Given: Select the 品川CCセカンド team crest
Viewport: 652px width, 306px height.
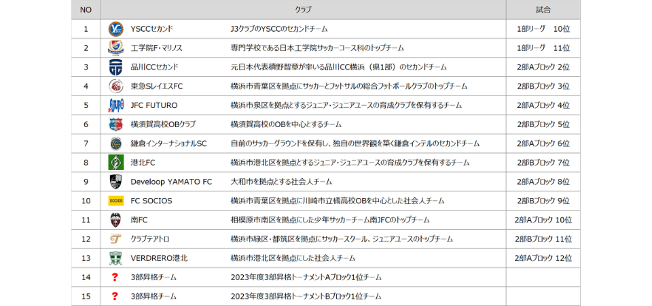Looking at the screenshot, I should click(x=115, y=67).
